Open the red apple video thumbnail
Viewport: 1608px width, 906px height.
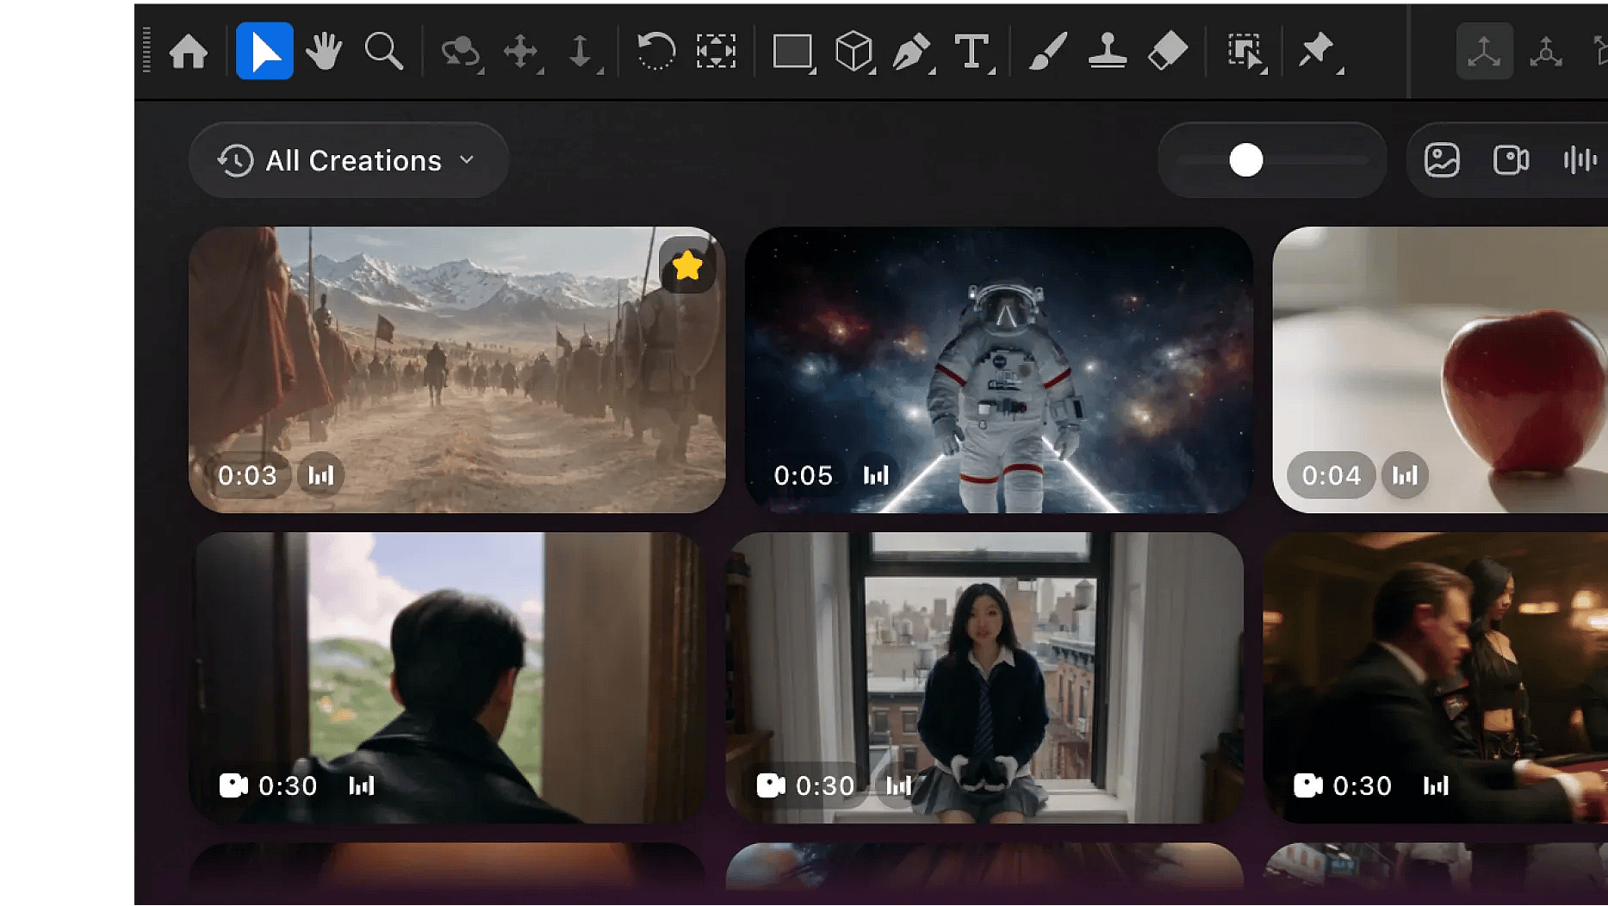(x=1440, y=369)
